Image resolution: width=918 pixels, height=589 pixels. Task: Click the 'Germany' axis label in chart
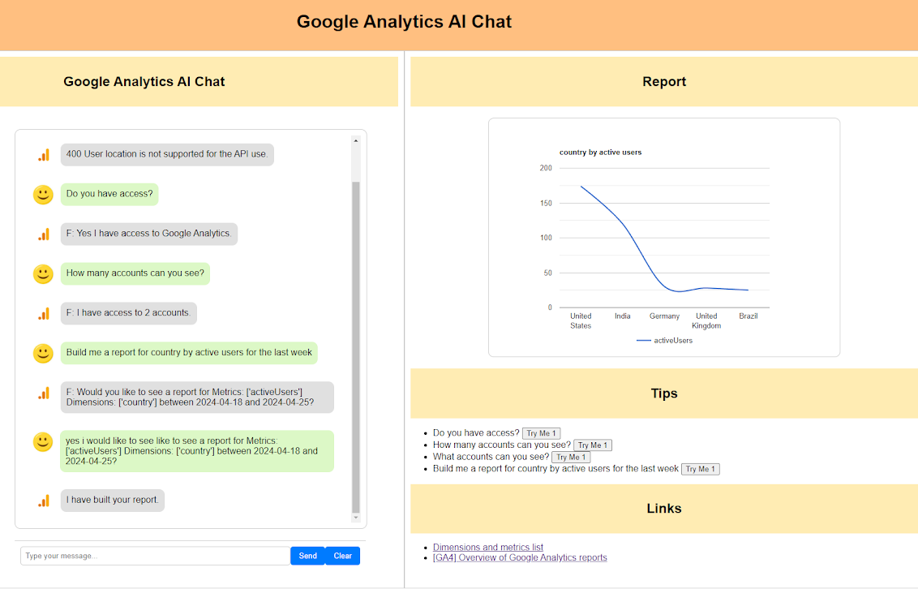(664, 316)
